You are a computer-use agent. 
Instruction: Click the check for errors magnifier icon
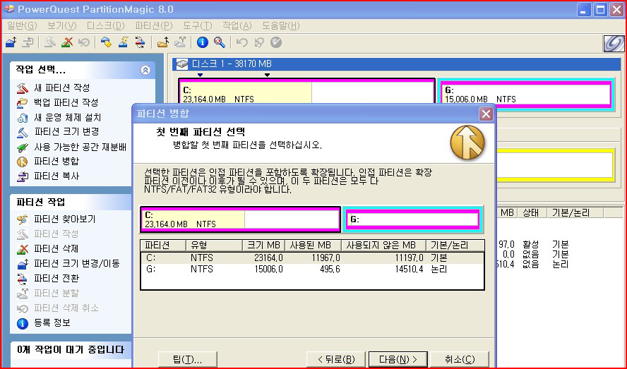click(220, 42)
